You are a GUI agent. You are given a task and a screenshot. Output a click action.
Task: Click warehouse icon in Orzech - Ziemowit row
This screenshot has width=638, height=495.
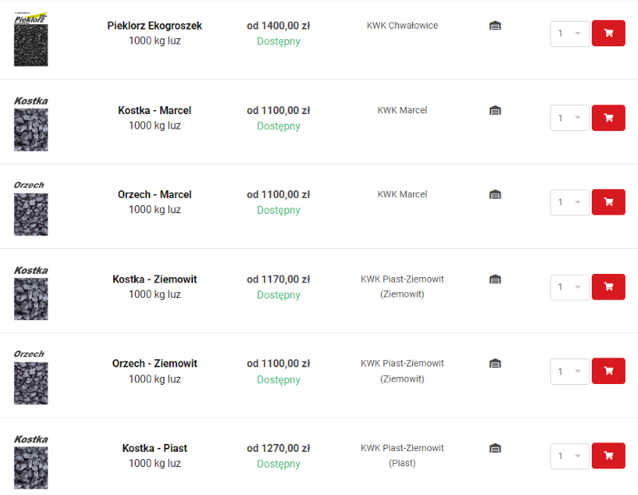point(494,363)
